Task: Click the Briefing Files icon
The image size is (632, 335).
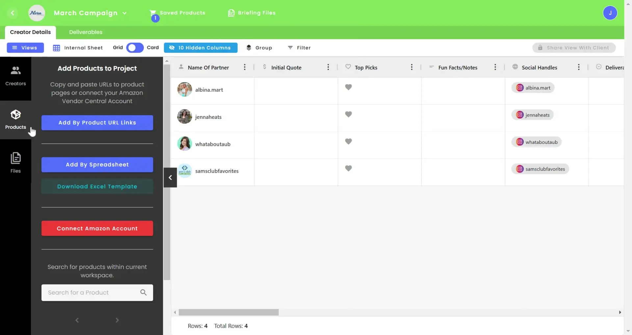Action: click(x=232, y=13)
